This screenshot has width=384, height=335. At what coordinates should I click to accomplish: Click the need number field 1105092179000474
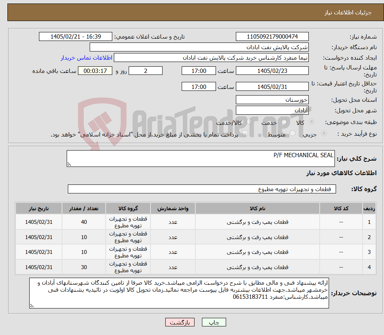click(x=272, y=37)
